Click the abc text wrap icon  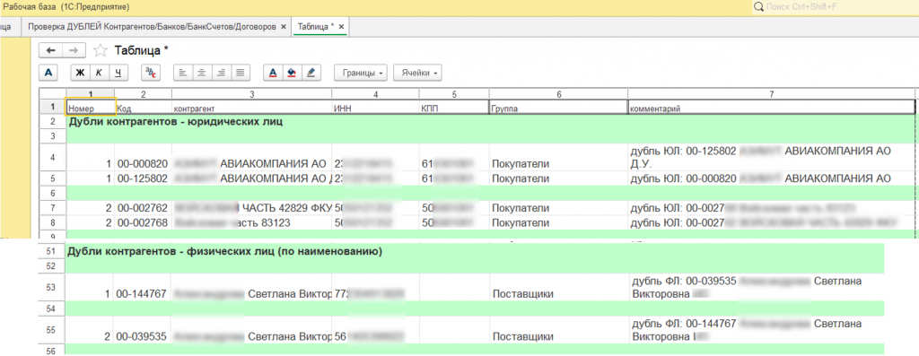point(151,73)
